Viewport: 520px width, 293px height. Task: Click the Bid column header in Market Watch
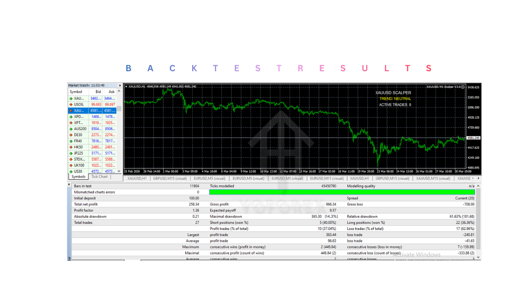[97, 92]
